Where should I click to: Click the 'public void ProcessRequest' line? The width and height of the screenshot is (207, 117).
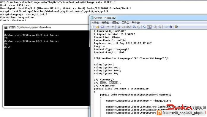pos(136,95)
